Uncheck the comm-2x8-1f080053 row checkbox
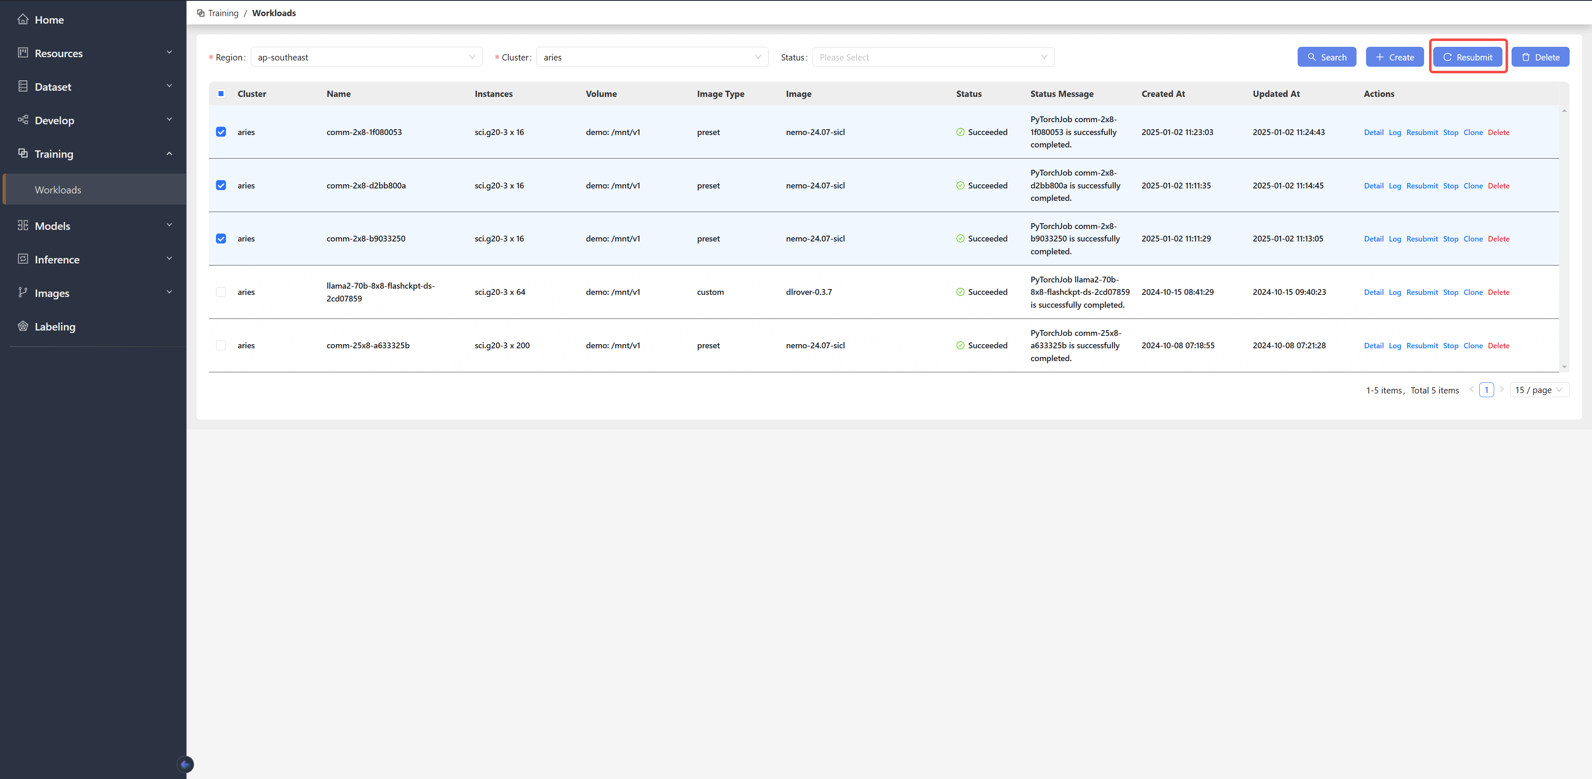This screenshot has height=779, width=1592. [221, 132]
